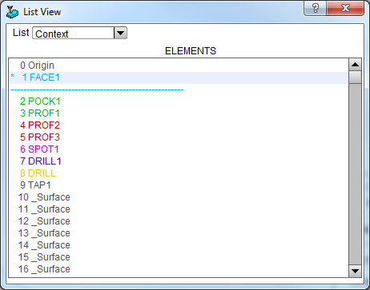Click the elements list scrollbar thumb
The height and width of the screenshot is (290, 370).
pos(355,77)
